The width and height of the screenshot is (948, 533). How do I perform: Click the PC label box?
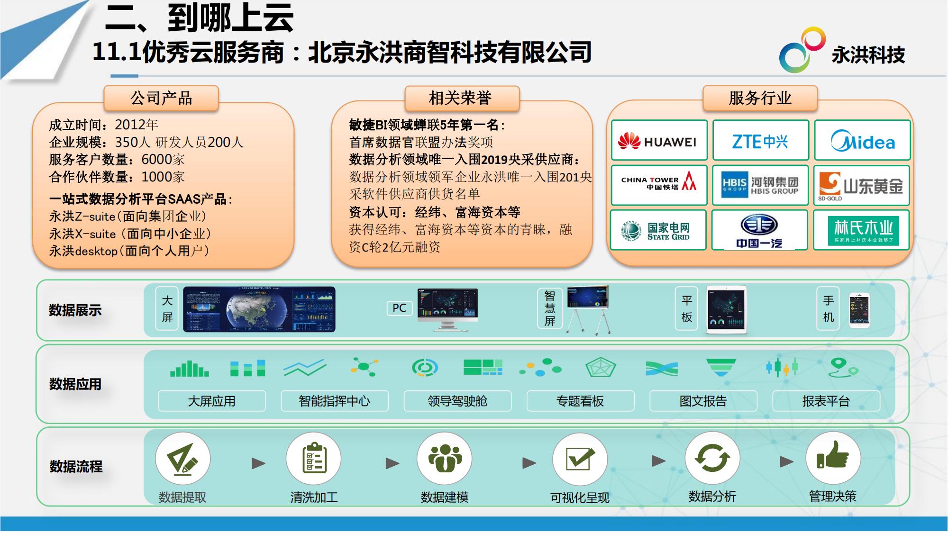(400, 308)
